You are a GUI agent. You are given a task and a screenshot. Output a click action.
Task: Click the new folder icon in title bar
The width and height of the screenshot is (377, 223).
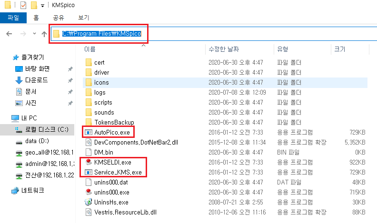point(34,5)
